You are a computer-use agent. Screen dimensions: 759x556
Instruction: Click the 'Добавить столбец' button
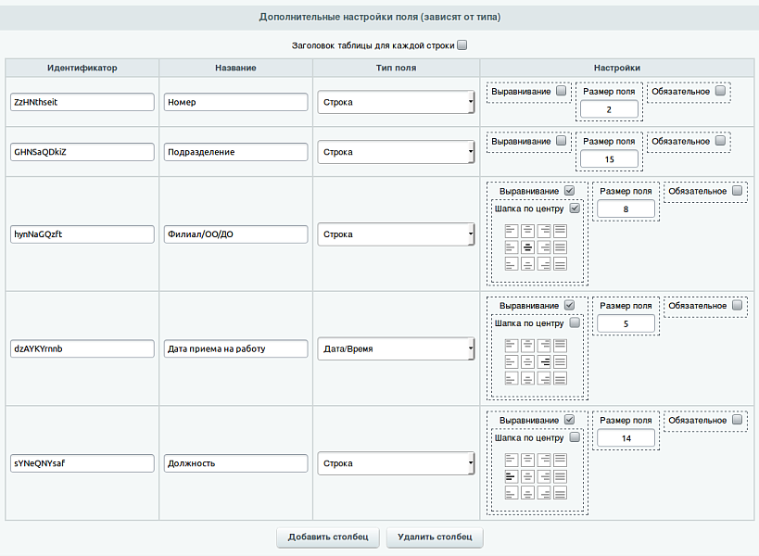point(328,537)
